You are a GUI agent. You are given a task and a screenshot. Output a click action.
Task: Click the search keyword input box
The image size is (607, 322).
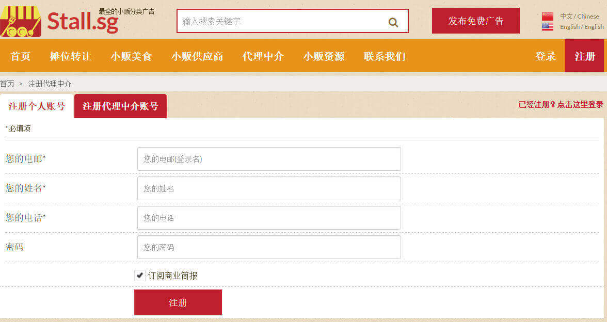point(281,21)
